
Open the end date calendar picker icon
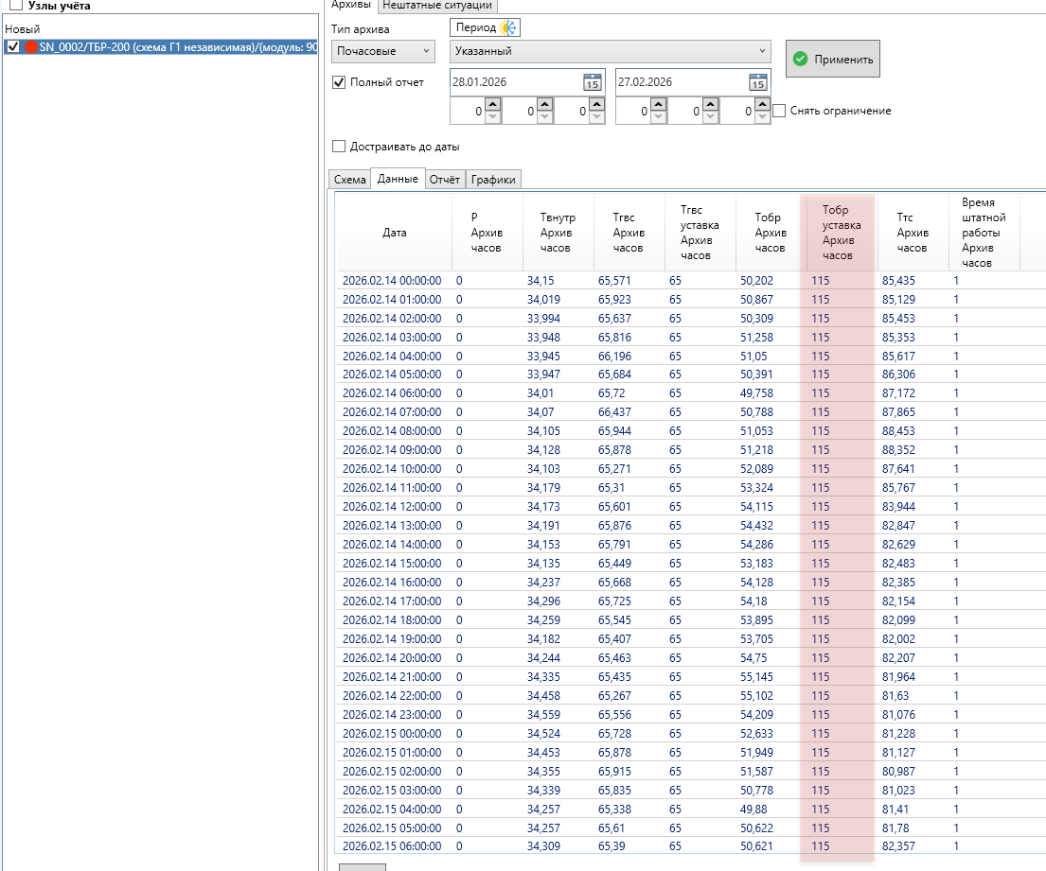757,82
